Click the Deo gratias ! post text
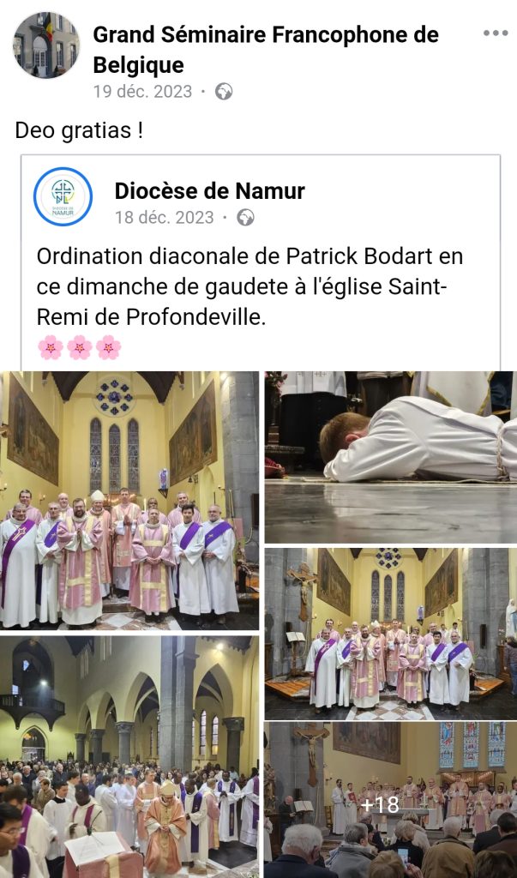Image resolution: width=517 pixels, height=878 pixels. (79, 130)
